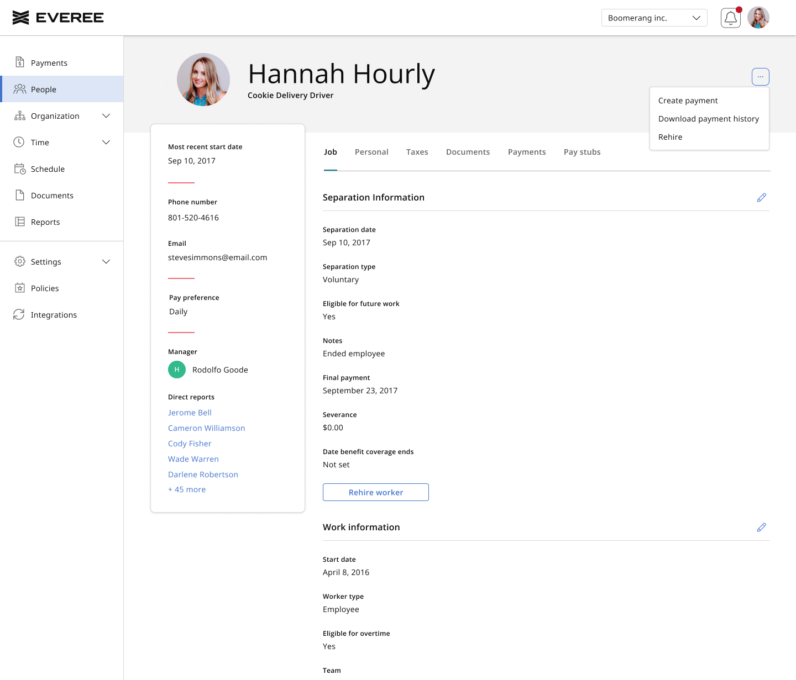Open Jerome Bell's profile link

tap(190, 413)
